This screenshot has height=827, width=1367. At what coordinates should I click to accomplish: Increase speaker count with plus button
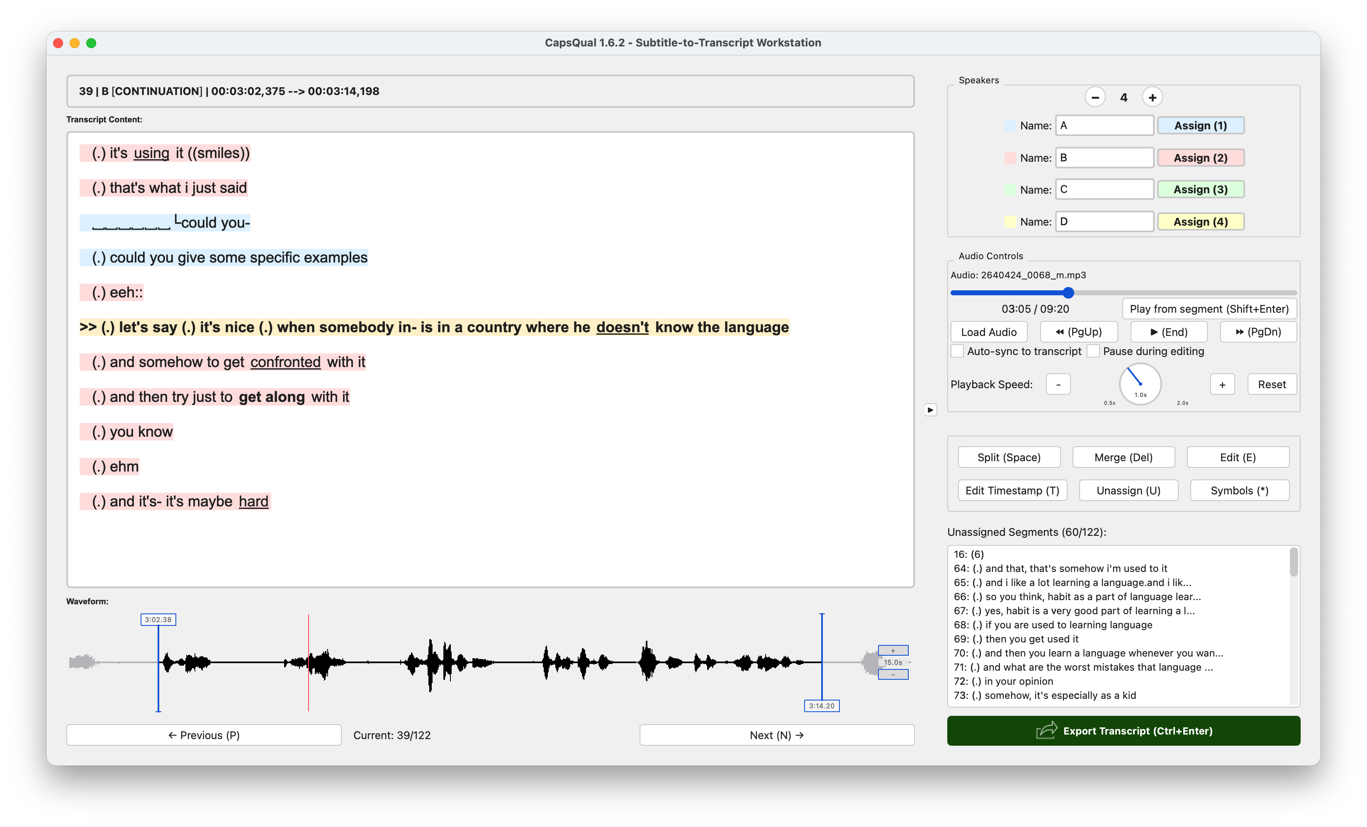tap(1152, 97)
